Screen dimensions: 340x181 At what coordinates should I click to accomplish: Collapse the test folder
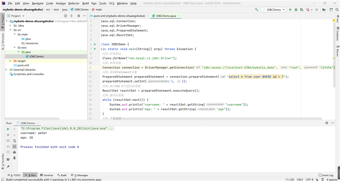click(15, 48)
